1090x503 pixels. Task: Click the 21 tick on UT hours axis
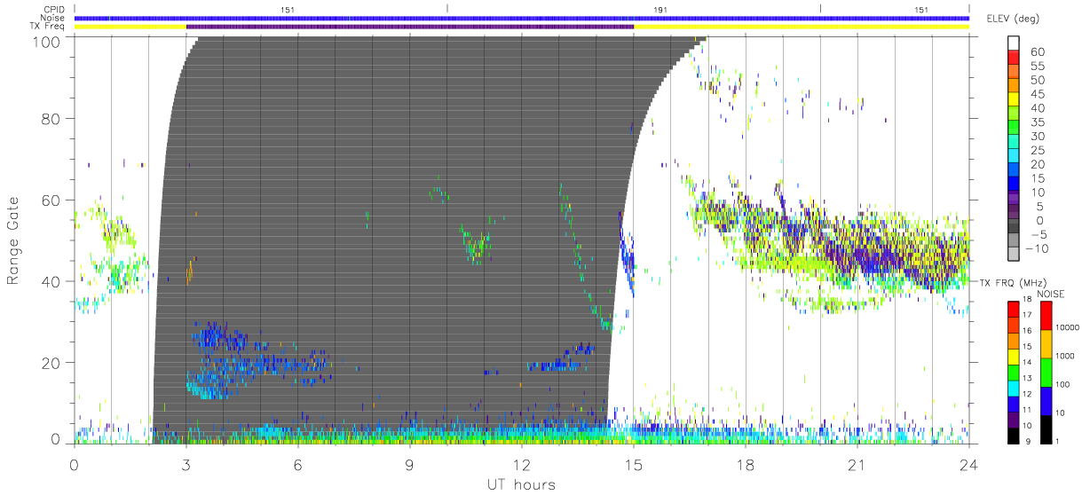point(857,464)
